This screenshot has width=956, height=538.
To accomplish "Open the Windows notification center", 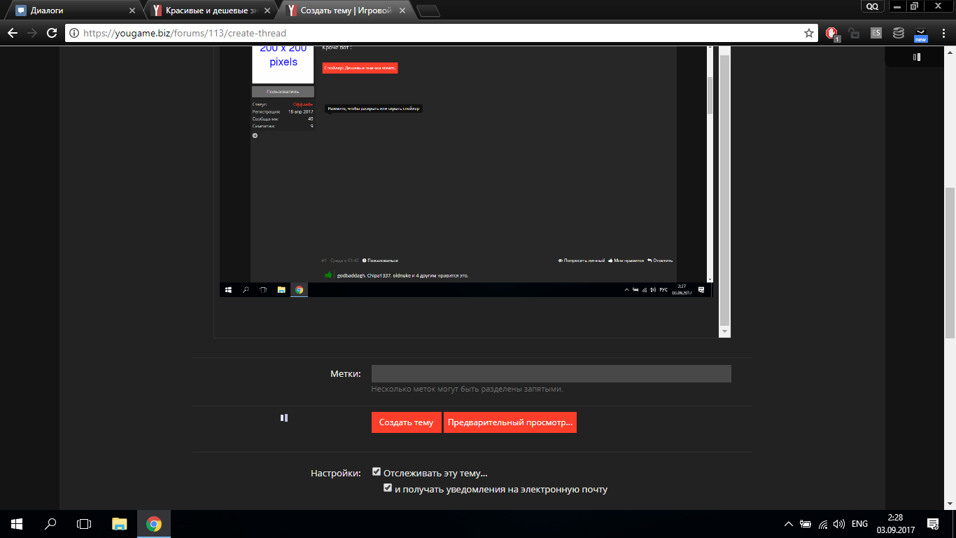I will (x=932, y=524).
